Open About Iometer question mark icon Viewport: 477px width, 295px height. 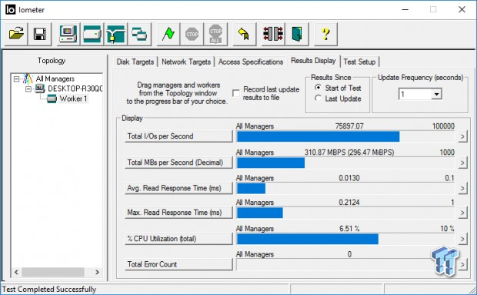[x=325, y=34]
